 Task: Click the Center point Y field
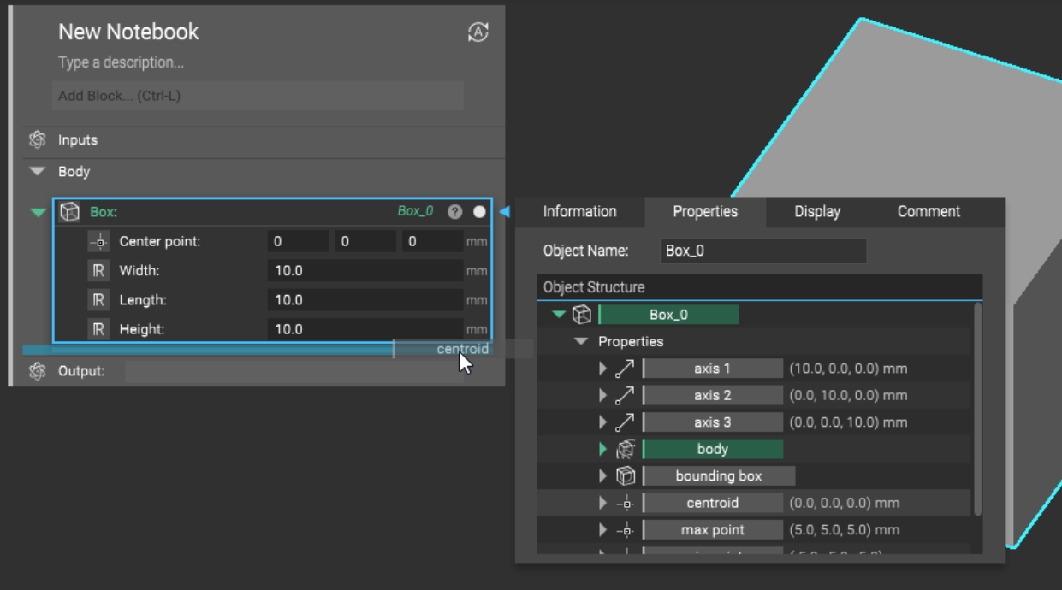point(365,242)
